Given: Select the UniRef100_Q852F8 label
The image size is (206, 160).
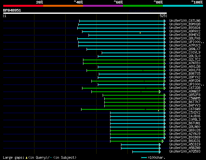Looking at the screenshot, I should (x=185, y=95).
